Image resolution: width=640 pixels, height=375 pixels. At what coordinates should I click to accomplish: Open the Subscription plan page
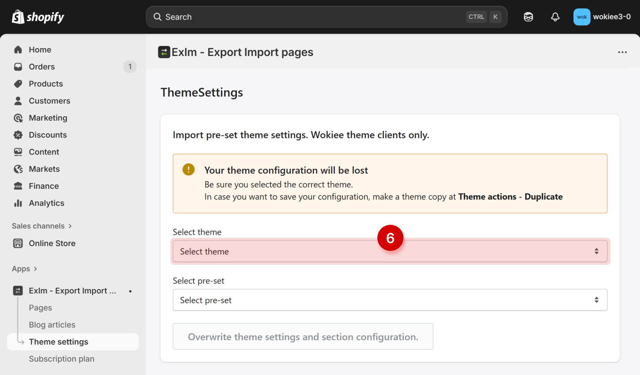pyautogui.click(x=62, y=359)
